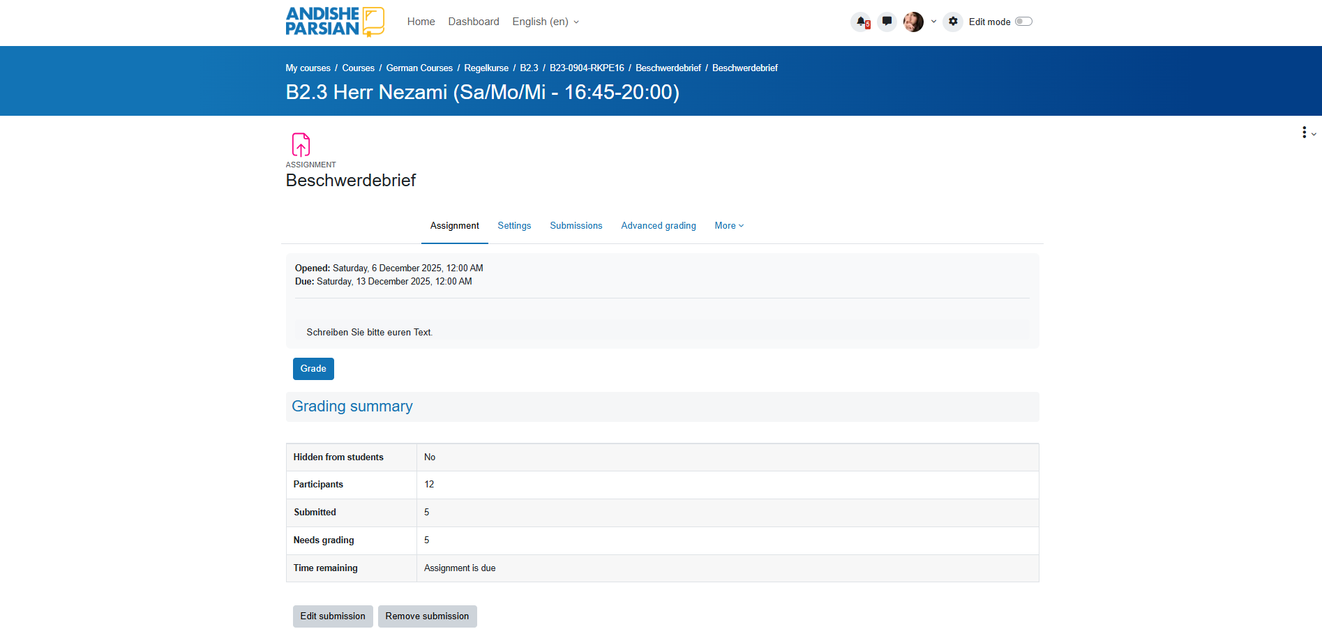
Task: Click the Andishe Parsian logo
Action: 335,22
